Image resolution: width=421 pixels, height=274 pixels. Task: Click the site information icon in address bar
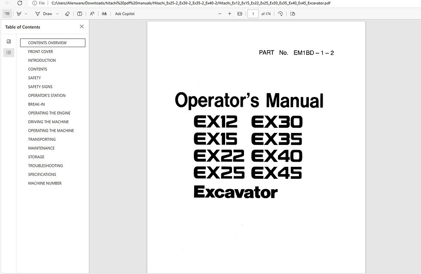34,3
